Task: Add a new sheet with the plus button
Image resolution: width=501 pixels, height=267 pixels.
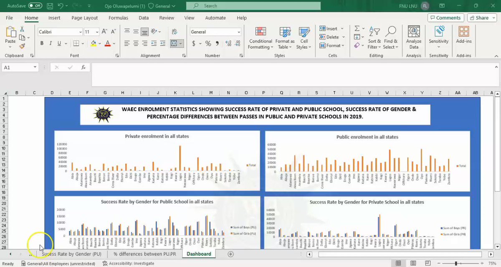Action: click(x=230, y=254)
